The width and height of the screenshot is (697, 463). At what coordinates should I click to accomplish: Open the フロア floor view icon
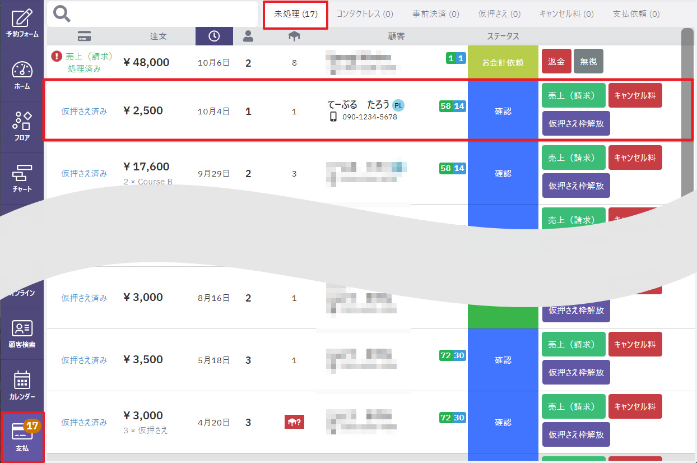22,127
